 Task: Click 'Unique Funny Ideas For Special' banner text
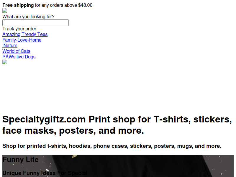[x=45, y=173]
